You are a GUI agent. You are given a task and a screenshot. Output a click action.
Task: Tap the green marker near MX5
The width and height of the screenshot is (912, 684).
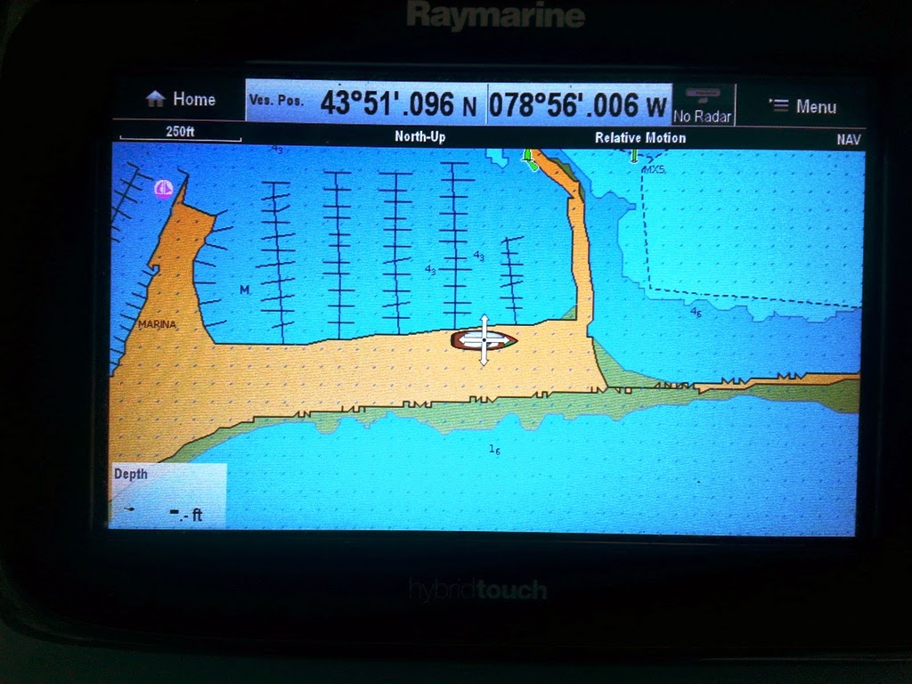(634, 155)
